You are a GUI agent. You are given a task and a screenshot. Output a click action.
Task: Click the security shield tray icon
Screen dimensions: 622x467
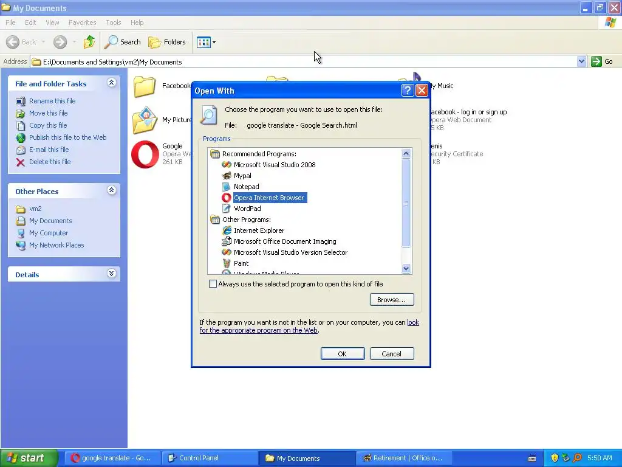[x=555, y=458]
